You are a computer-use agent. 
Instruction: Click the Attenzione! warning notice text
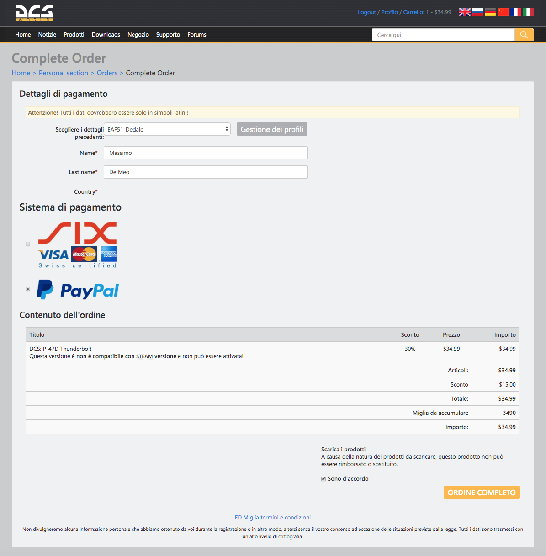click(x=108, y=112)
